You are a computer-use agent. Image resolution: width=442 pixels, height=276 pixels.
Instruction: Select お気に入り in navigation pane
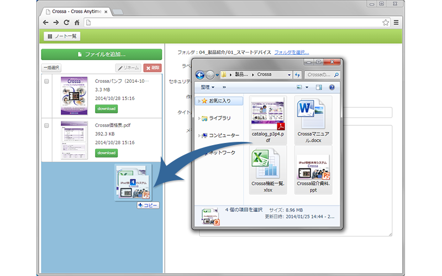pos(219,101)
